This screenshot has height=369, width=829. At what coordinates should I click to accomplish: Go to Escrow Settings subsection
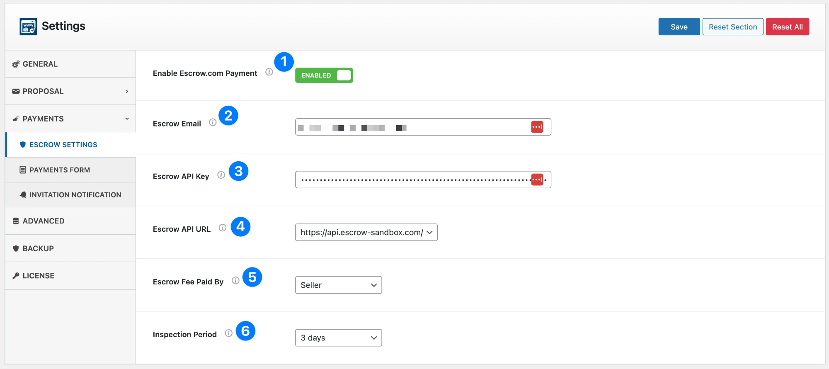[x=71, y=145]
